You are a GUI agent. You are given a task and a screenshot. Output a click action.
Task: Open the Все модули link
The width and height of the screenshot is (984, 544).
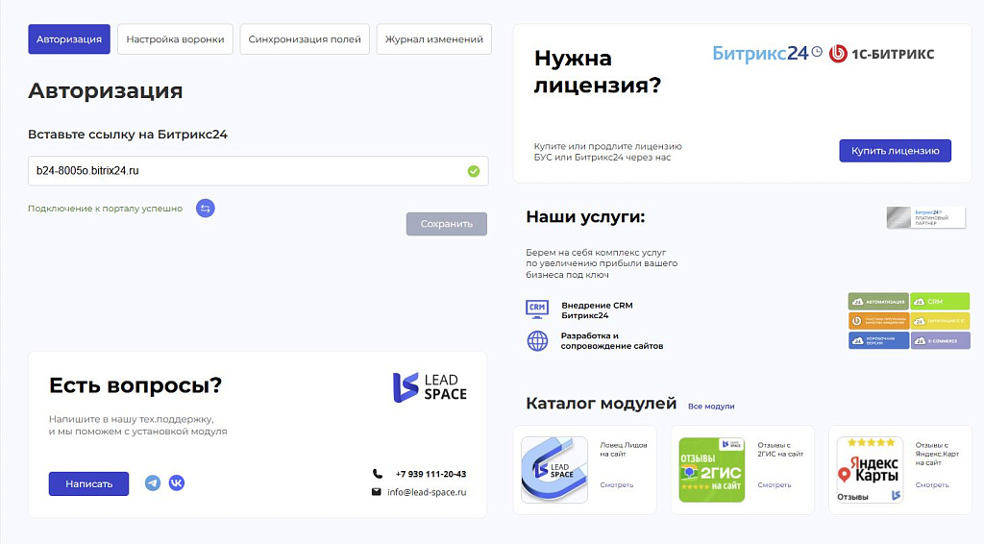click(711, 407)
